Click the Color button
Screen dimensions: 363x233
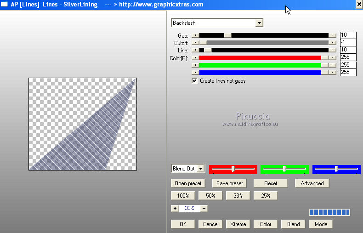coord(266,224)
